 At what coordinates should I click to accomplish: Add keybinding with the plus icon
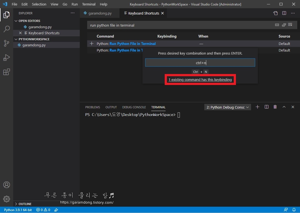coord(92,44)
